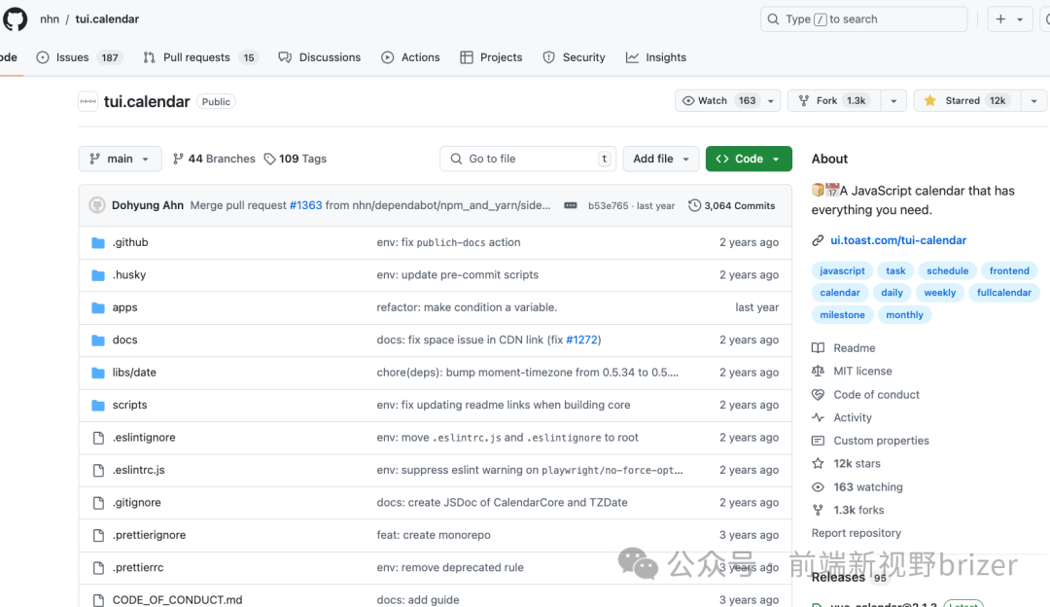Screen dimensions: 1050x607
Task: Open the Projects tab
Action: pyautogui.click(x=491, y=57)
